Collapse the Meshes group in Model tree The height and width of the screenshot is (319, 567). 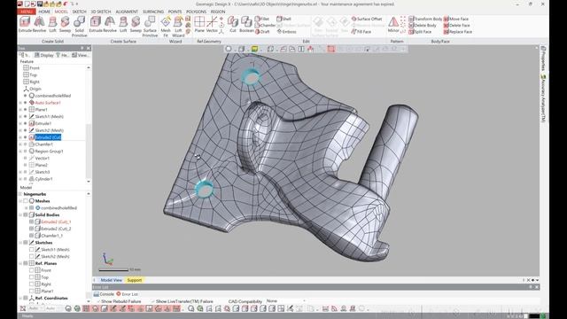point(20,201)
